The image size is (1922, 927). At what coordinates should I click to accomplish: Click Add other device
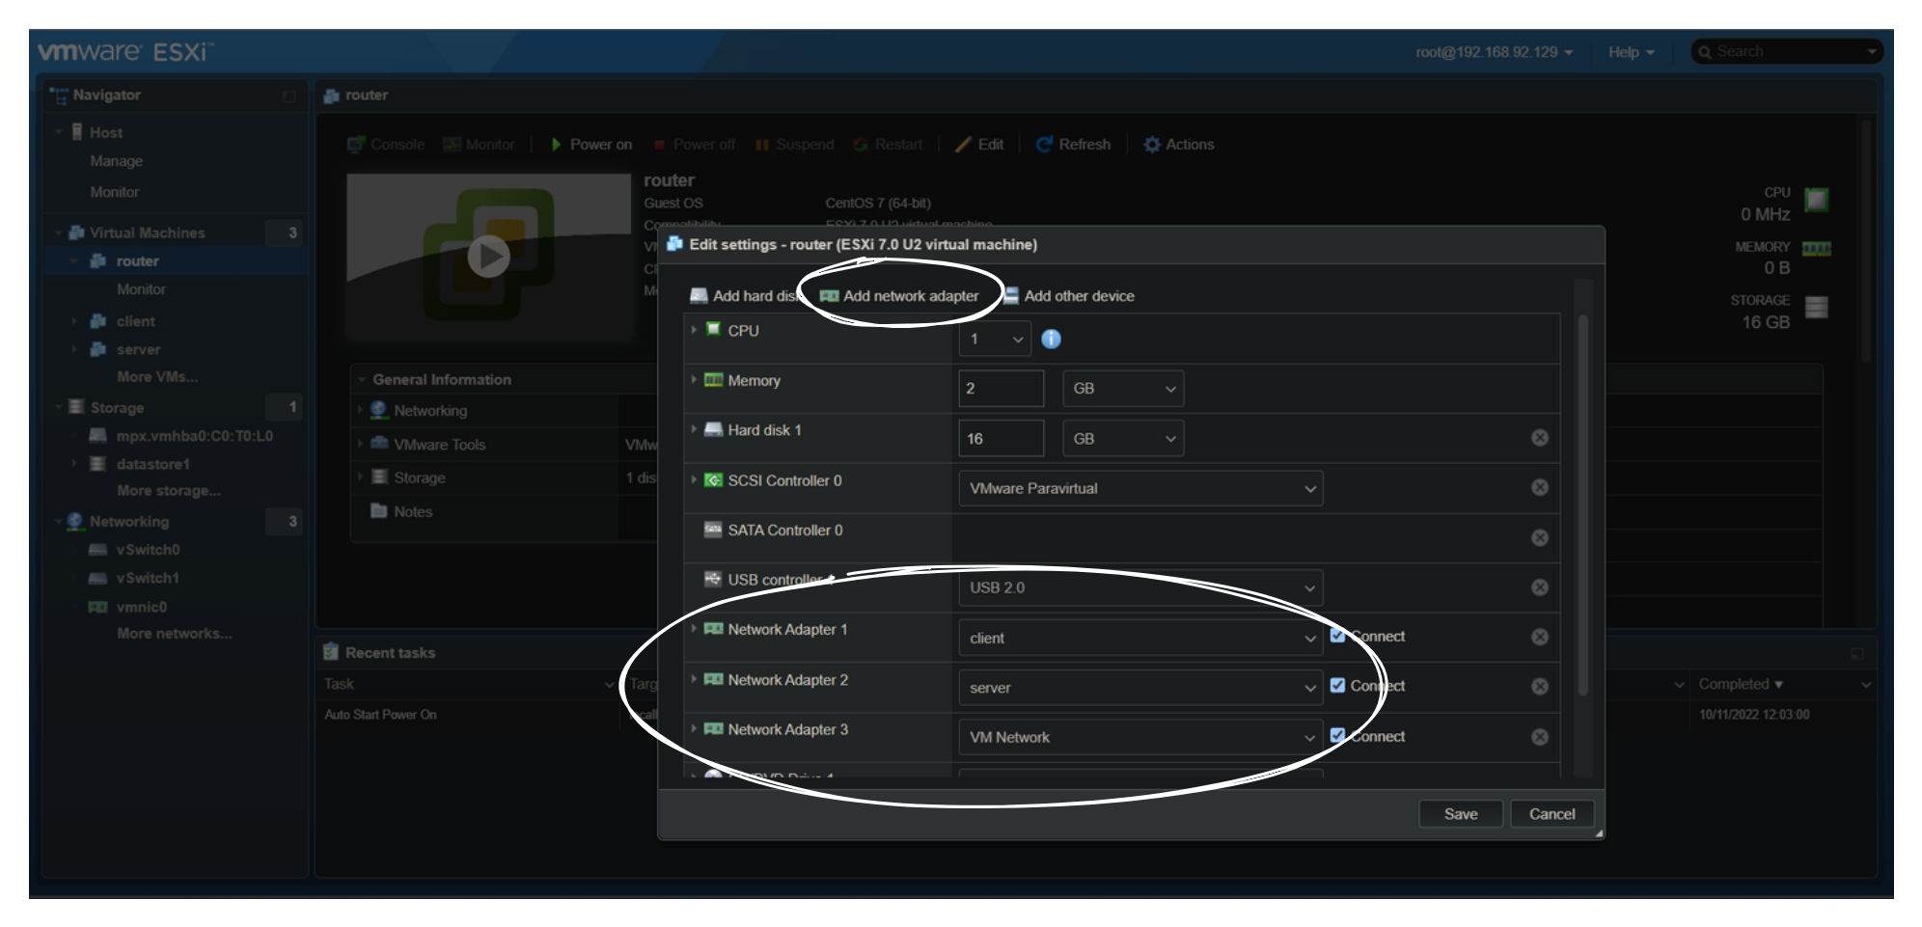tap(1069, 296)
